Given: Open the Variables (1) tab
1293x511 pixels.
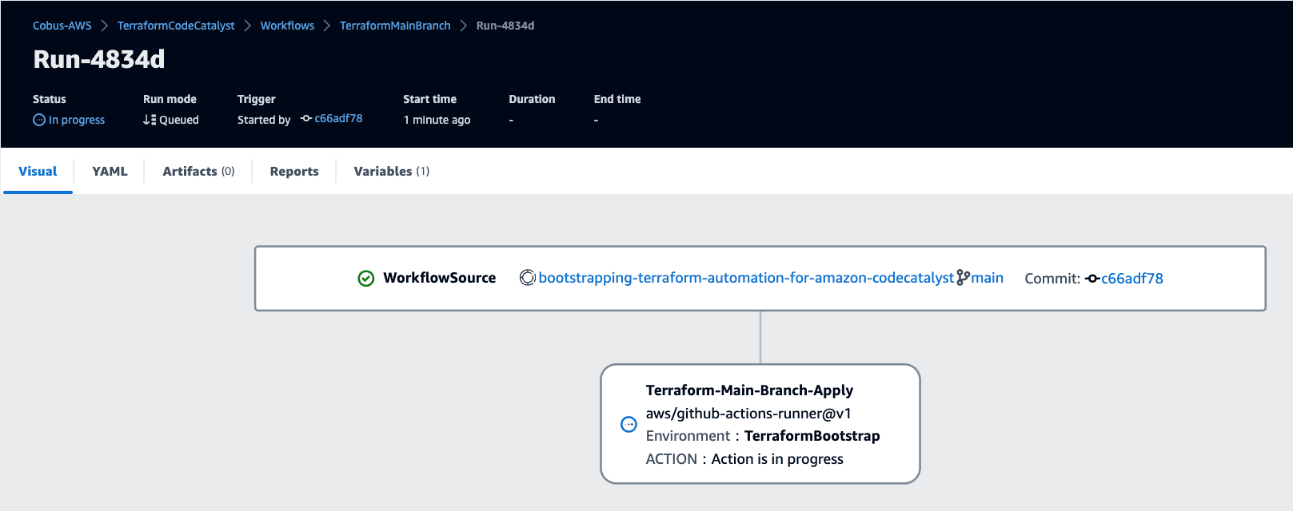Looking at the screenshot, I should (x=392, y=171).
